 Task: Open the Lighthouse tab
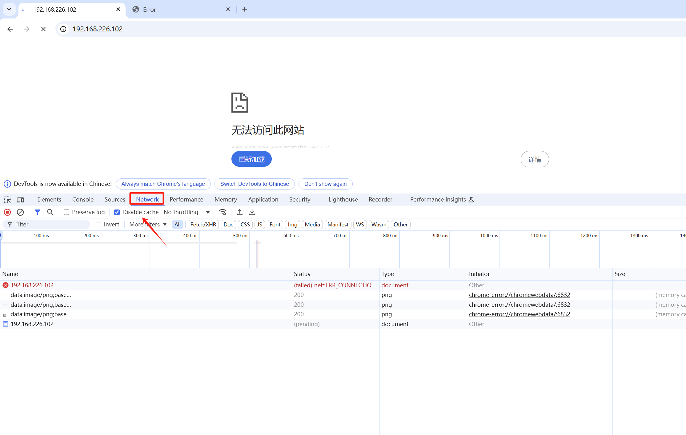click(343, 200)
